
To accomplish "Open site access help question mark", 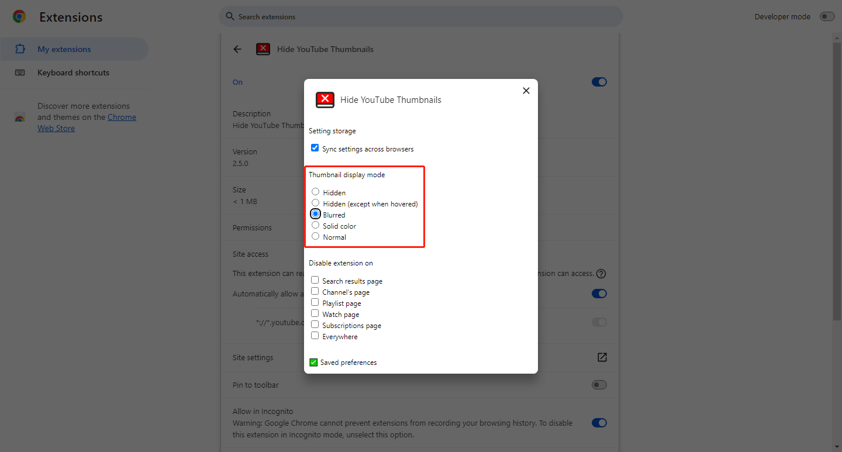I will (x=601, y=274).
